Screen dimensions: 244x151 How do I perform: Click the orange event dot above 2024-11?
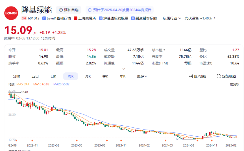coord(212,141)
